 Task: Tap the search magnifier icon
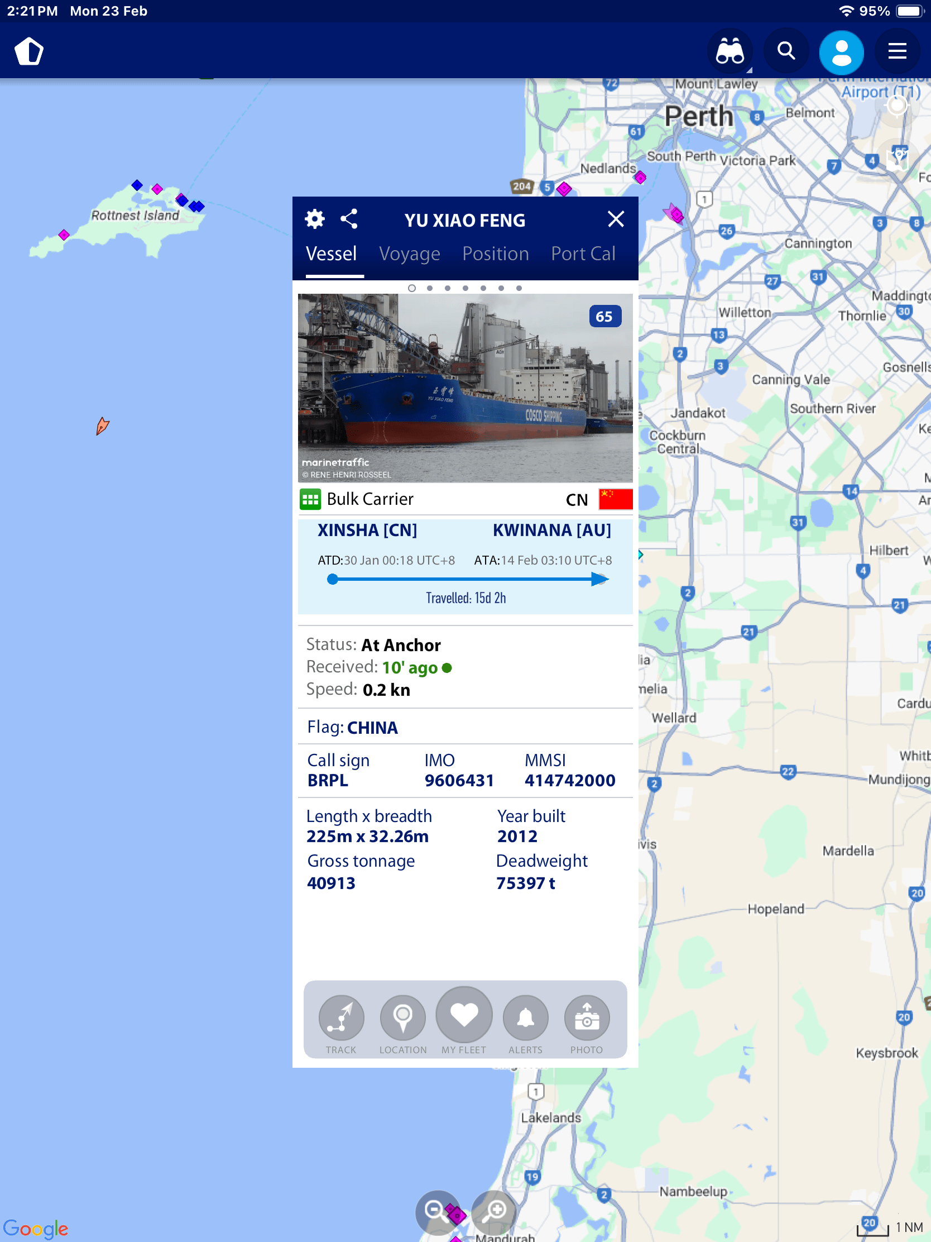[x=786, y=51]
